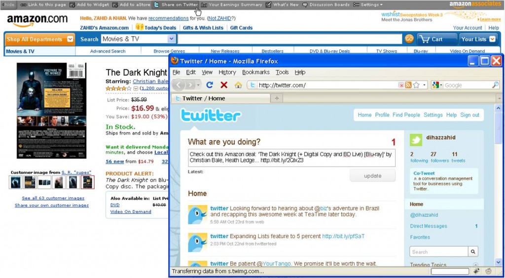Click Sign out on Twitter

point(469,115)
